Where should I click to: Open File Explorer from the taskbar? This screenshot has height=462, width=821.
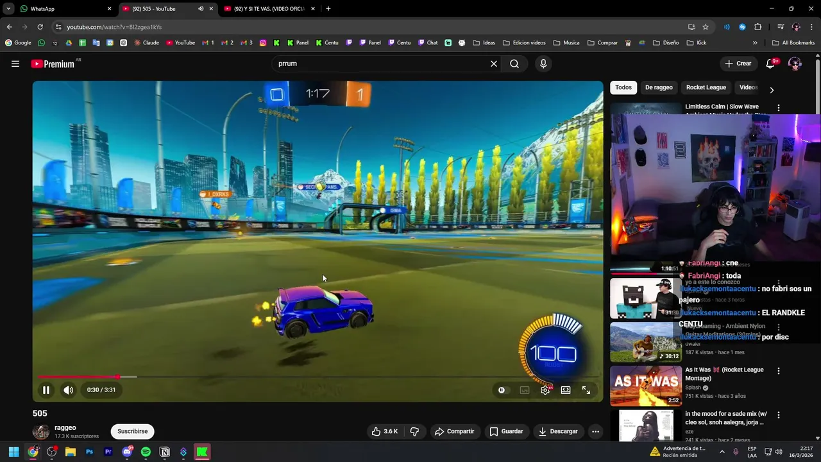pyautogui.click(x=71, y=452)
